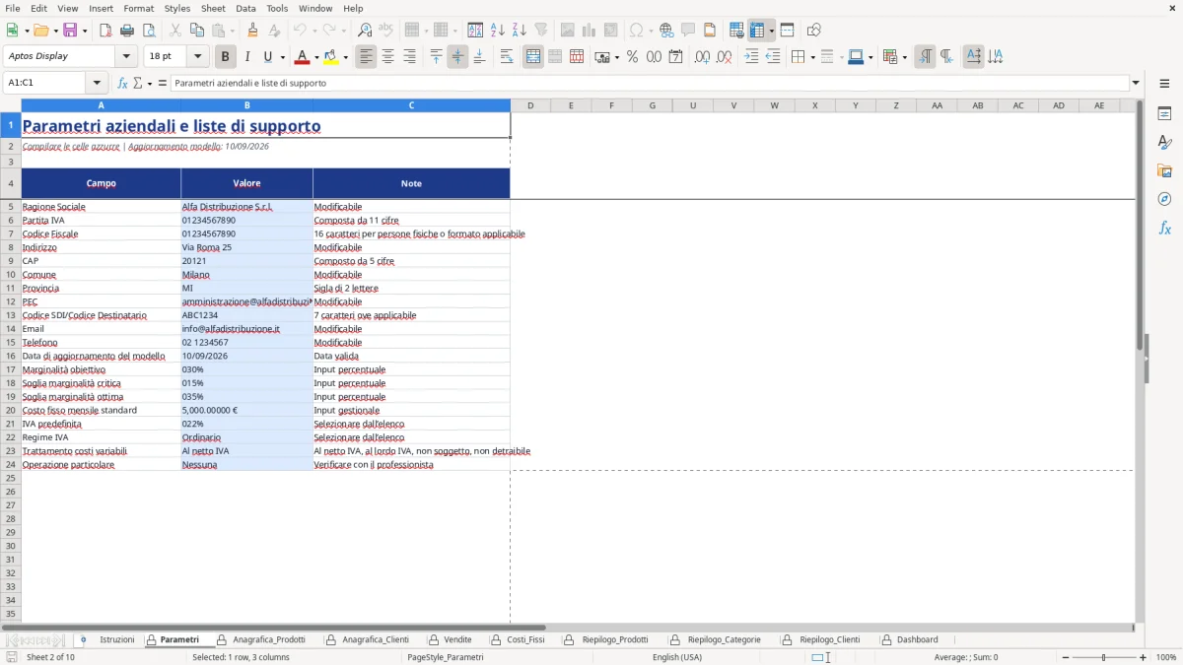Open sidebar Properties panel icon
This screenshot has width=1183, height=665.
click(x=1164, y=114)
